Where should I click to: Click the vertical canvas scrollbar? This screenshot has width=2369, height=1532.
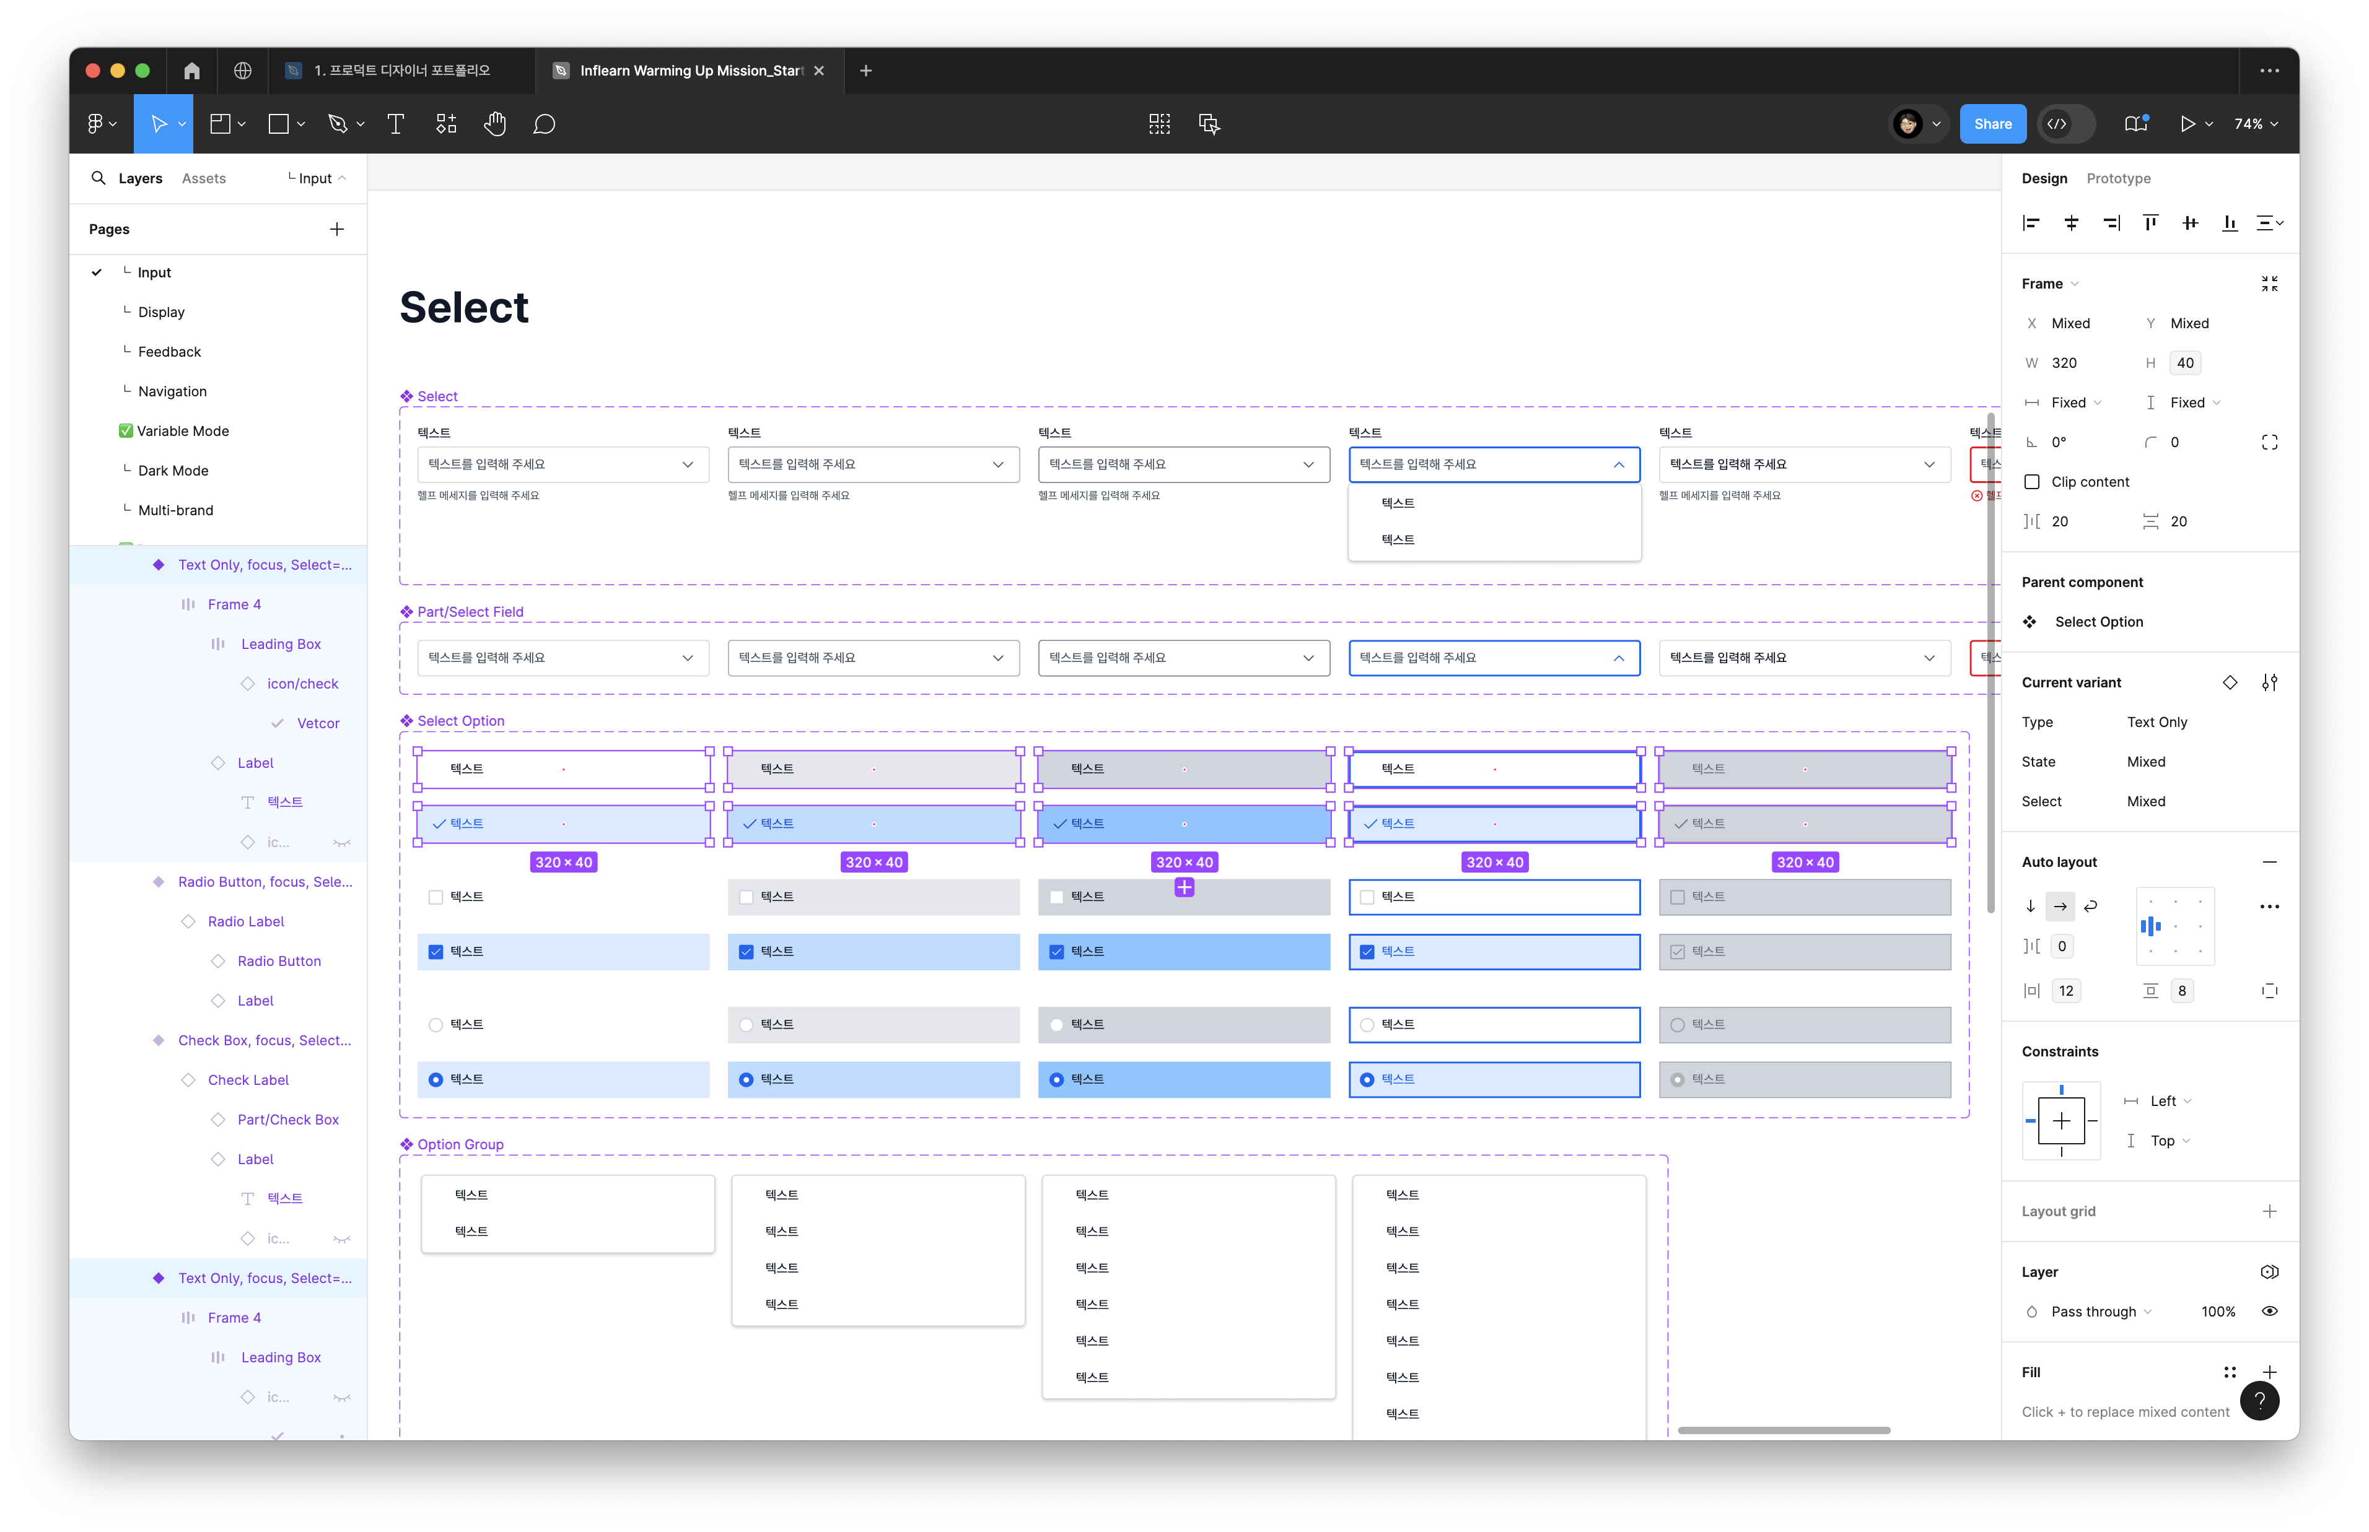pyautogui.click(x=1990, y=663)
